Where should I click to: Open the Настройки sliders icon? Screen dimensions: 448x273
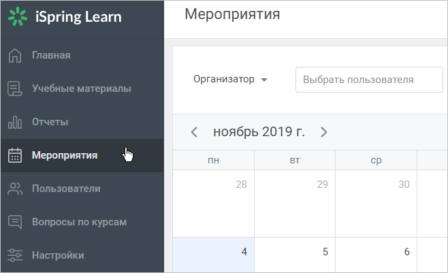click(x=15, y=255)
